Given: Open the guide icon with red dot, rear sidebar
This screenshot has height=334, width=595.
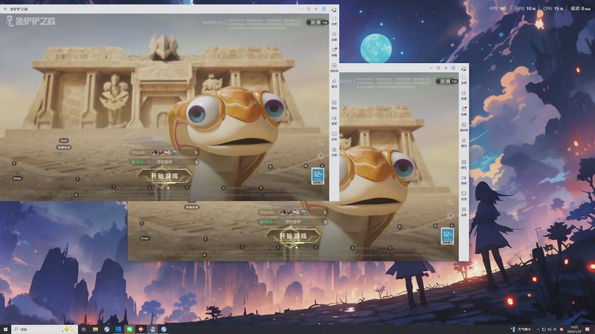Looking at the screenshot, I should click(x=463, y=111).
